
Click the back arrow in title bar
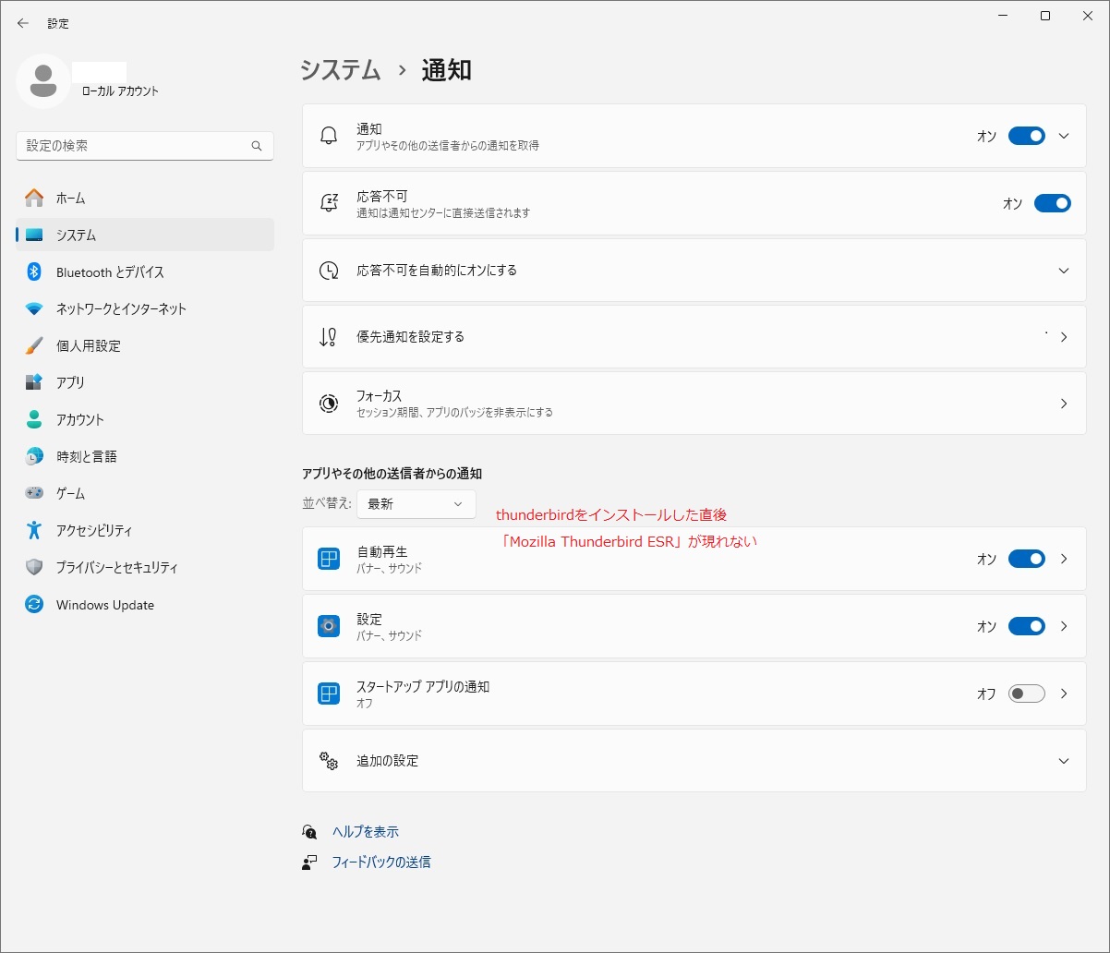(x=23, y=23)
